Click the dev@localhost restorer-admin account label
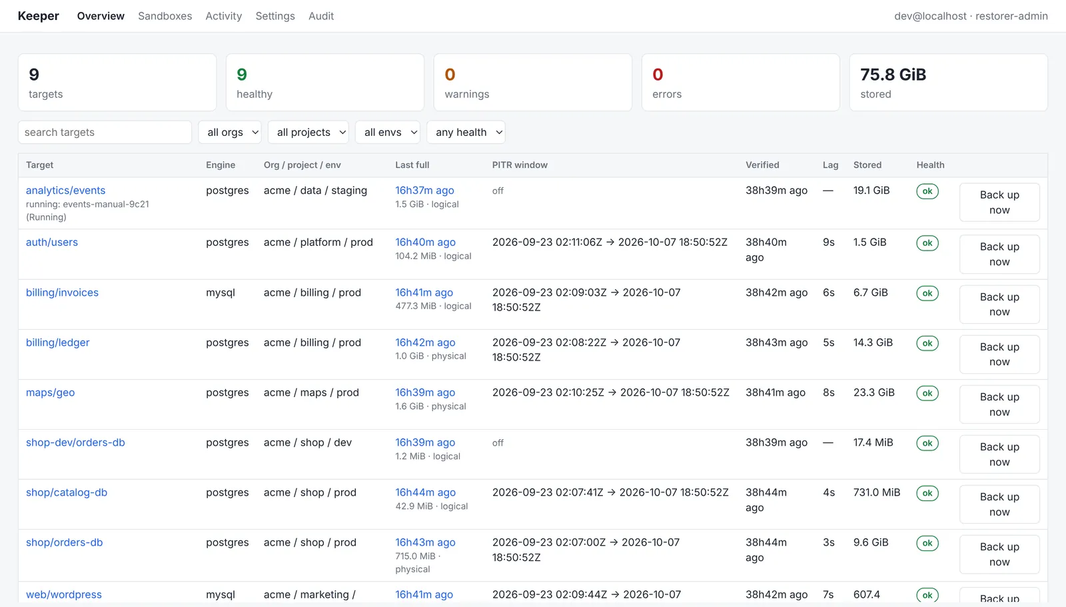Viewport: 1066px width, 607px height. click(971, 16)
